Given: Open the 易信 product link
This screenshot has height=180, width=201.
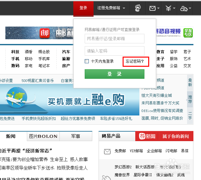Looking at the screenshot, I should (x=185, y=151).
